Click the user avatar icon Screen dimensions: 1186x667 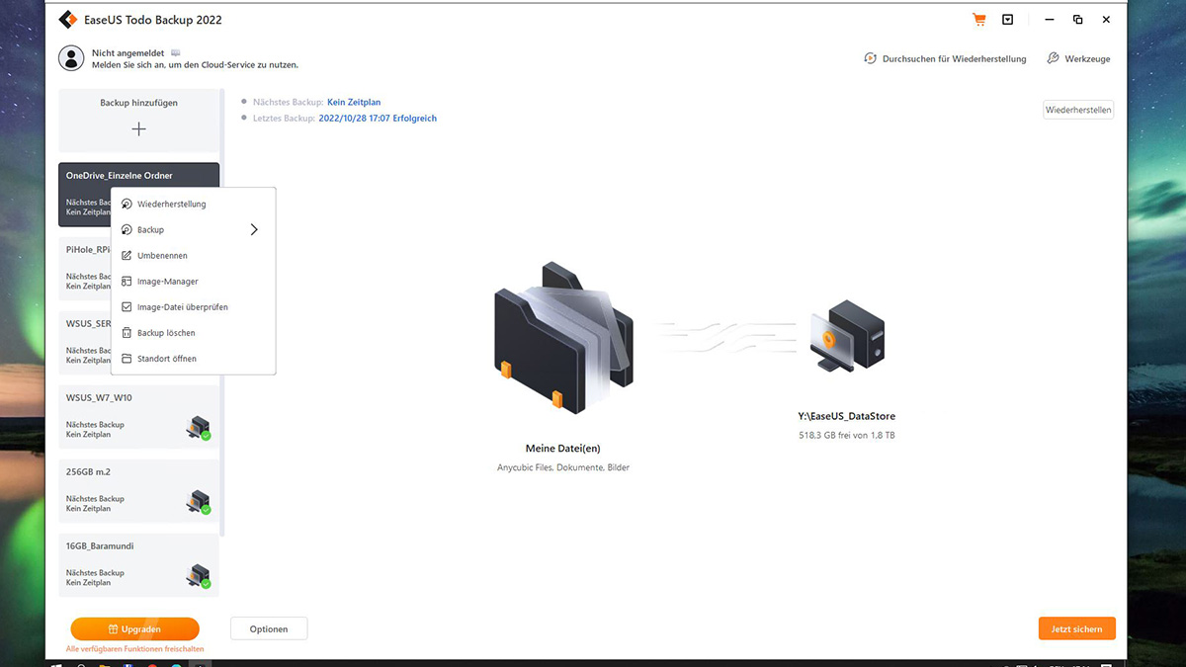71,58
